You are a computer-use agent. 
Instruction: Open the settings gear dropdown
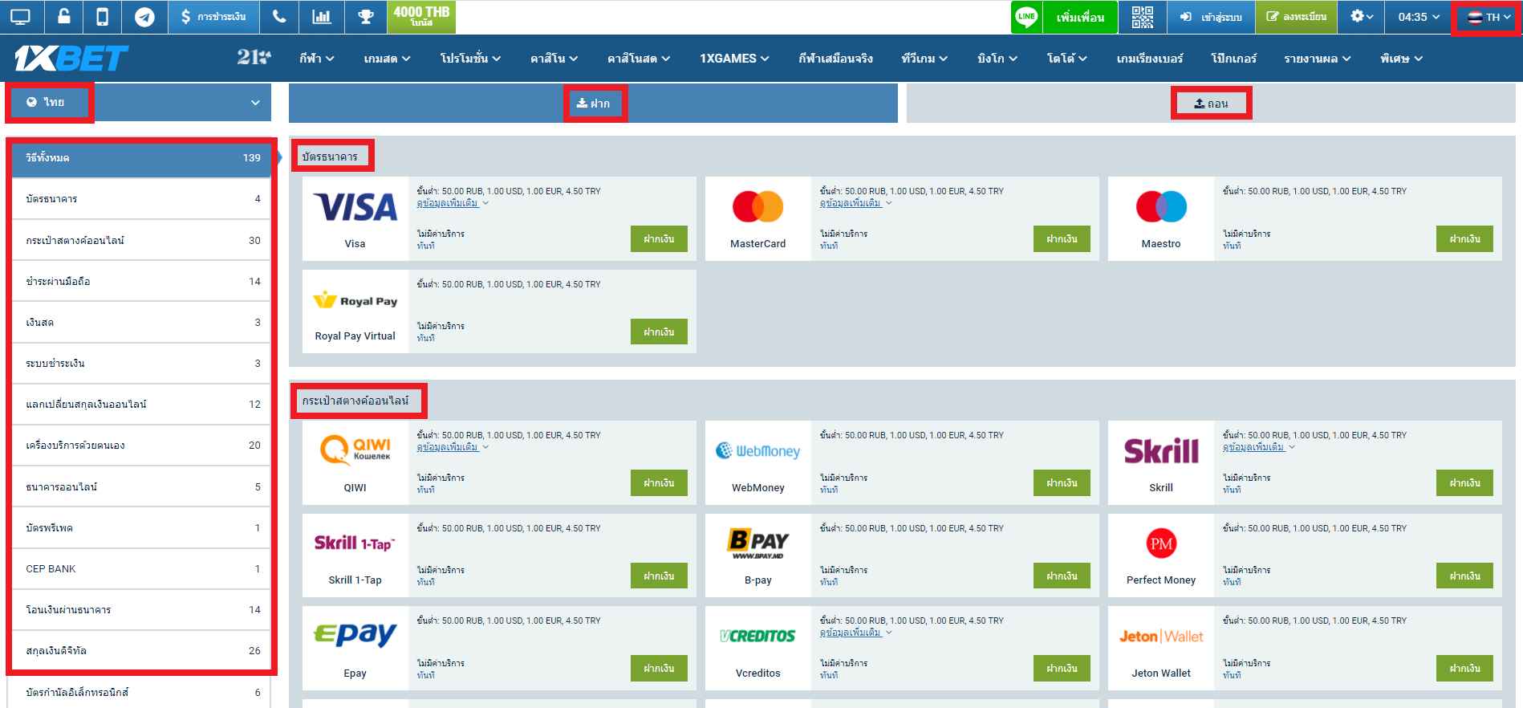click(x=1362, y=17)
